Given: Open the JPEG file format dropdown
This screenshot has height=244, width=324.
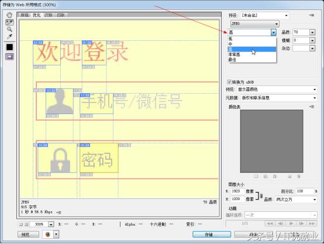Looking at the screenshot, I should pyautogui.click(x=255, y=24).
